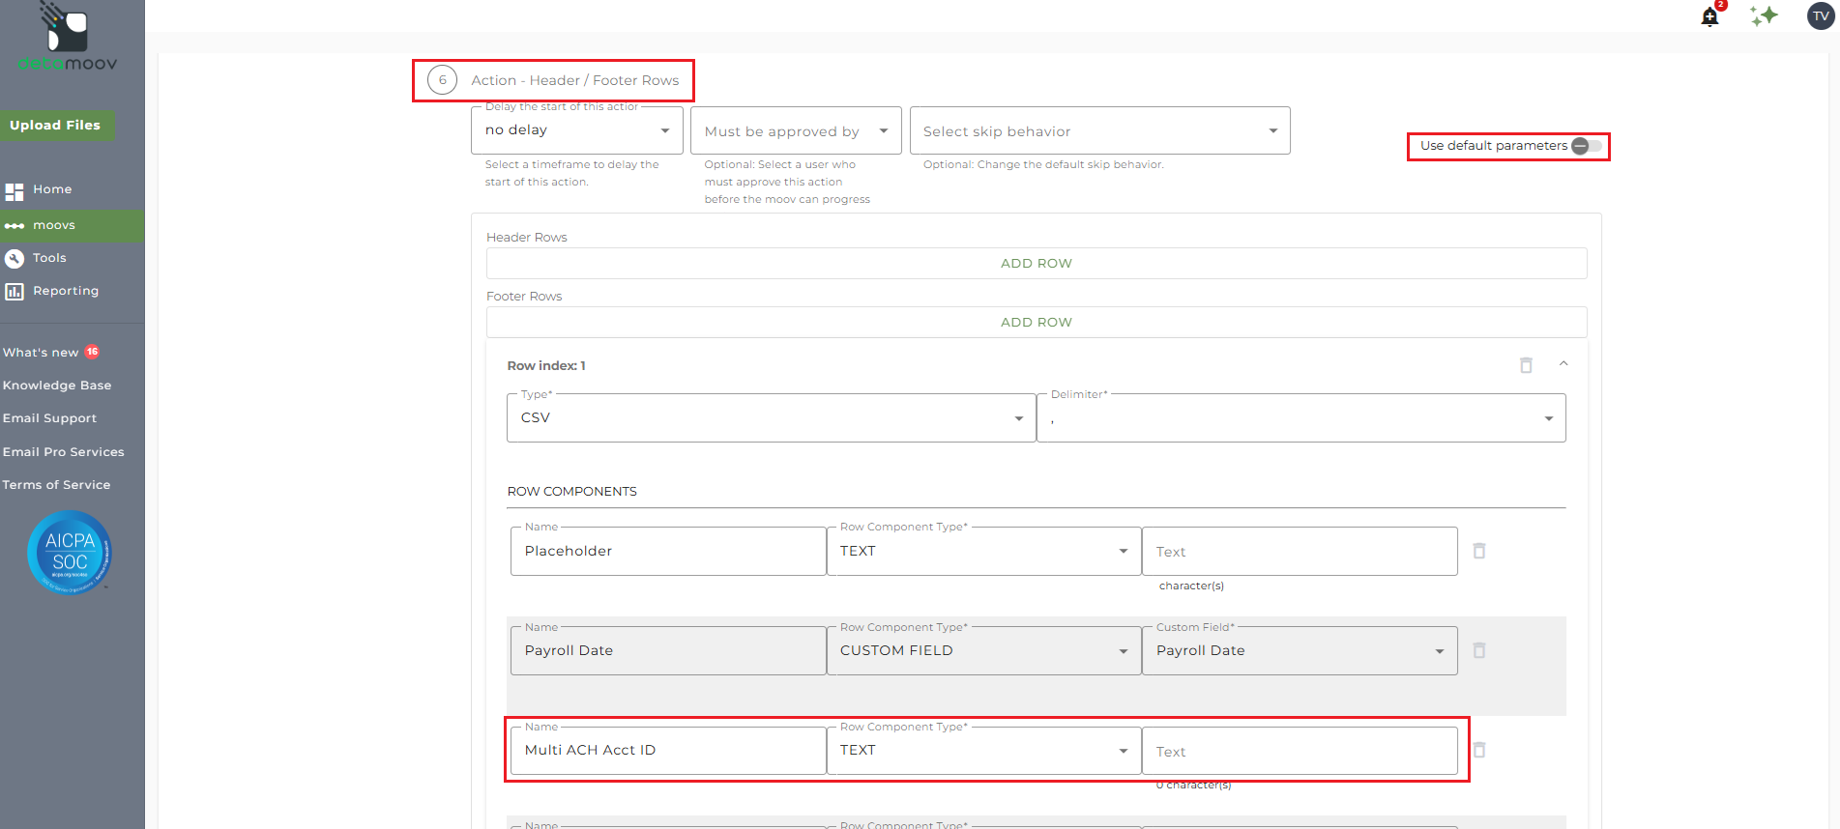The width and height of the screenshot is (1840, 829).
Task: Toggle Use default parameters switch
Action: pos(1586,146)
